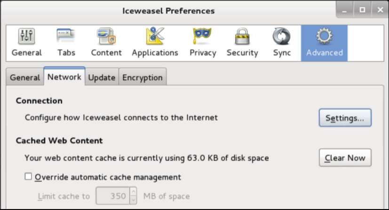The height and width of the screenshot is (210, 389).
Task: Select the Applications scissors icon
Action: (x=155, y=36)
